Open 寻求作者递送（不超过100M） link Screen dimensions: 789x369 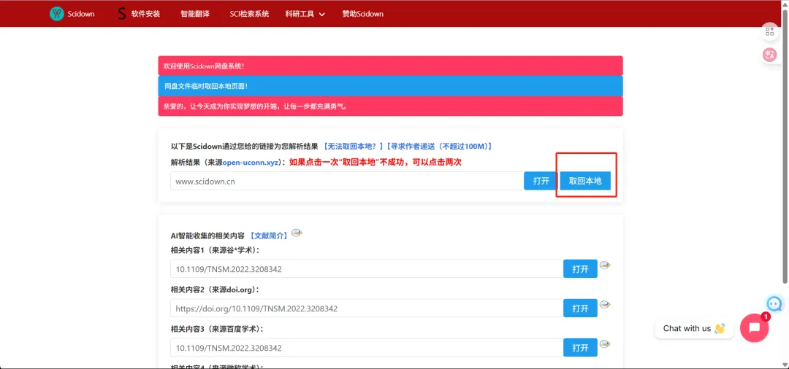coord(439,147)
